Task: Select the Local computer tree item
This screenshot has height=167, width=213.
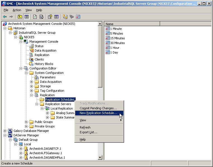Action: [x=27, y=144]
